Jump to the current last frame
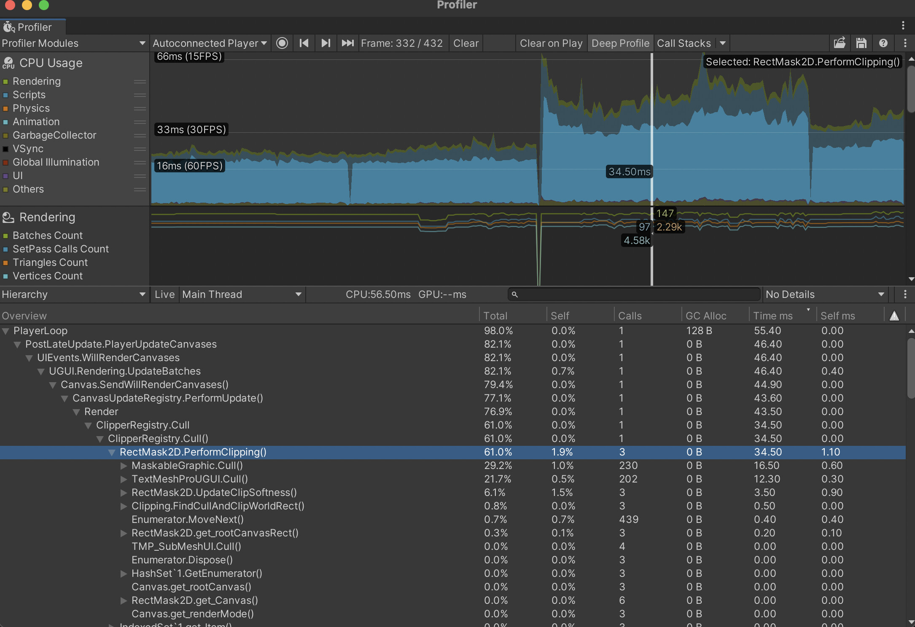Screen dimensions: 915x627 coord(347,43)
